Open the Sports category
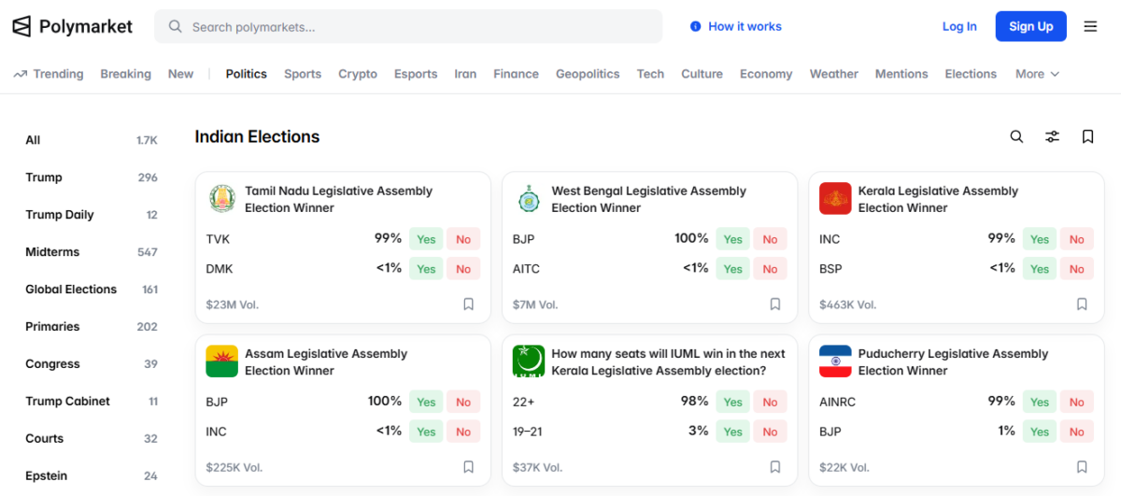The image size is (1121, 496). (303, 74)
